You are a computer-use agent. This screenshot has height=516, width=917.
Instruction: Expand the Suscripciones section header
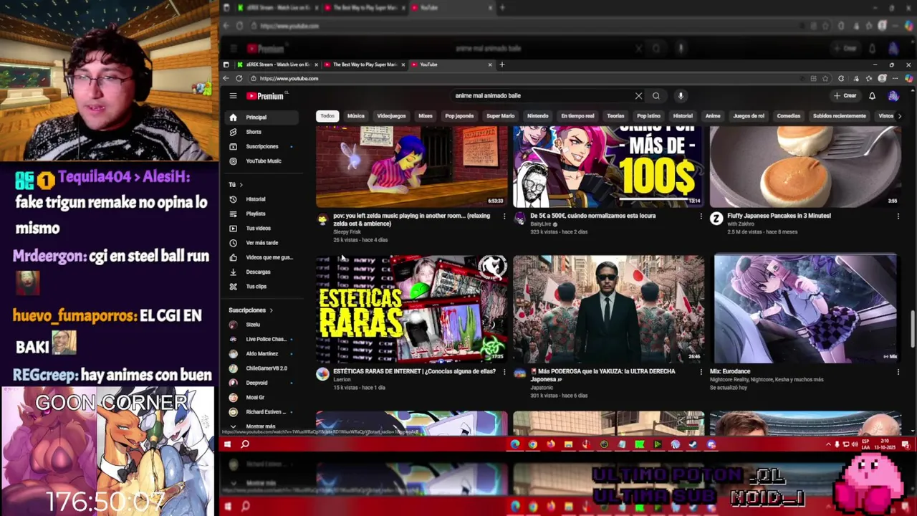click(x=251, y=310)
